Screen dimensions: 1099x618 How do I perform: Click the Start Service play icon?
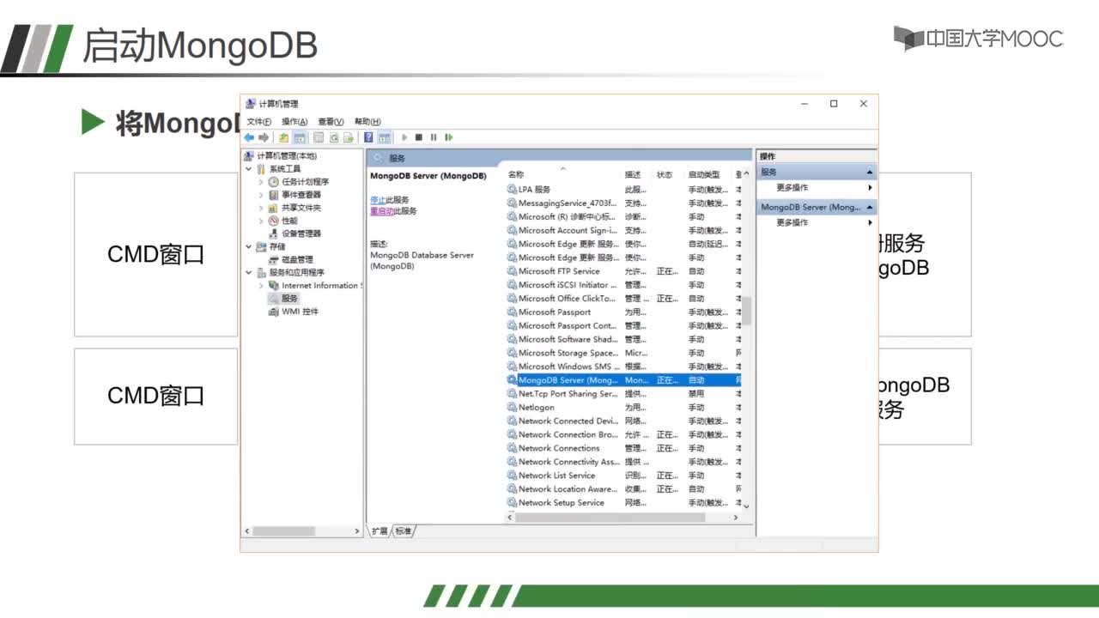[404, 137]
